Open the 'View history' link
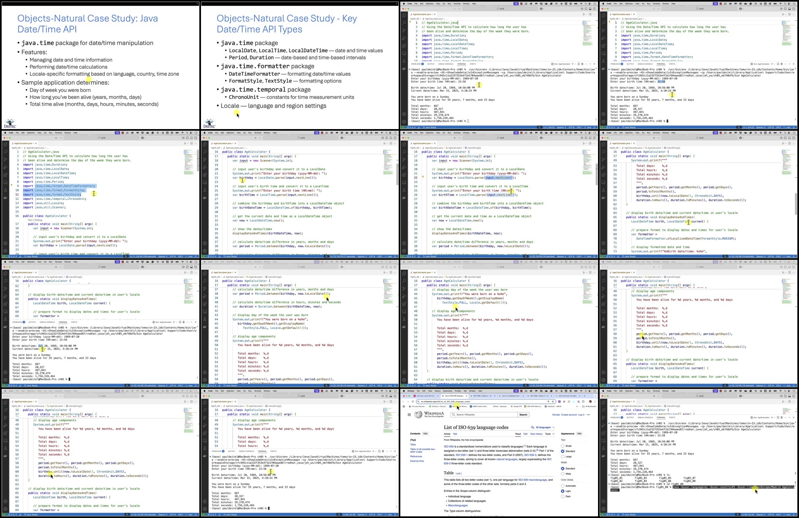799x518 pixels. tap(536, 434)
